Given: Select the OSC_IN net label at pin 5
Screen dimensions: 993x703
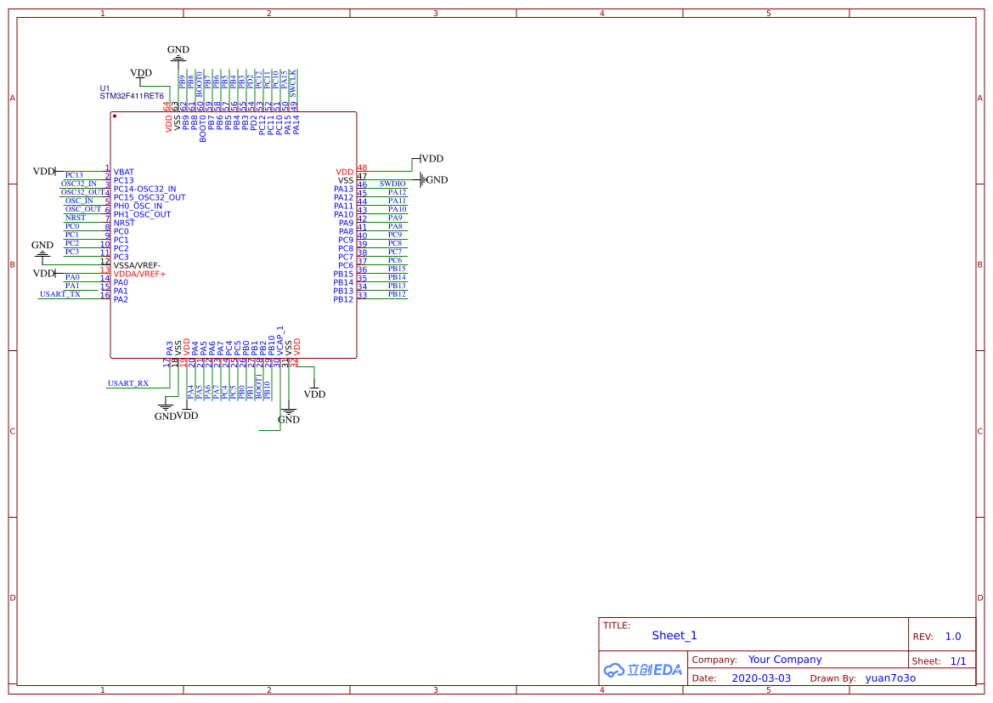Looking at the screenshot, I should point(79,201).
